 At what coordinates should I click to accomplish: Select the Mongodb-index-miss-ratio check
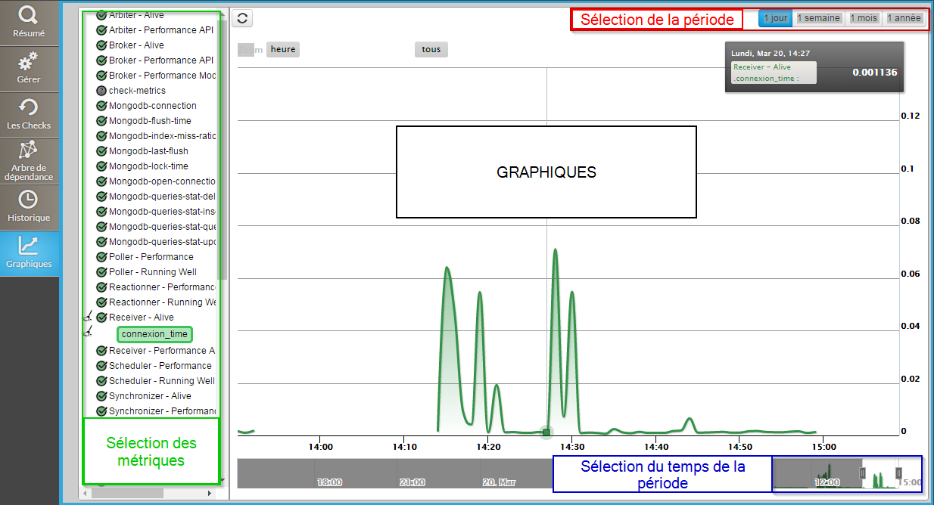(x=162, y=136)
